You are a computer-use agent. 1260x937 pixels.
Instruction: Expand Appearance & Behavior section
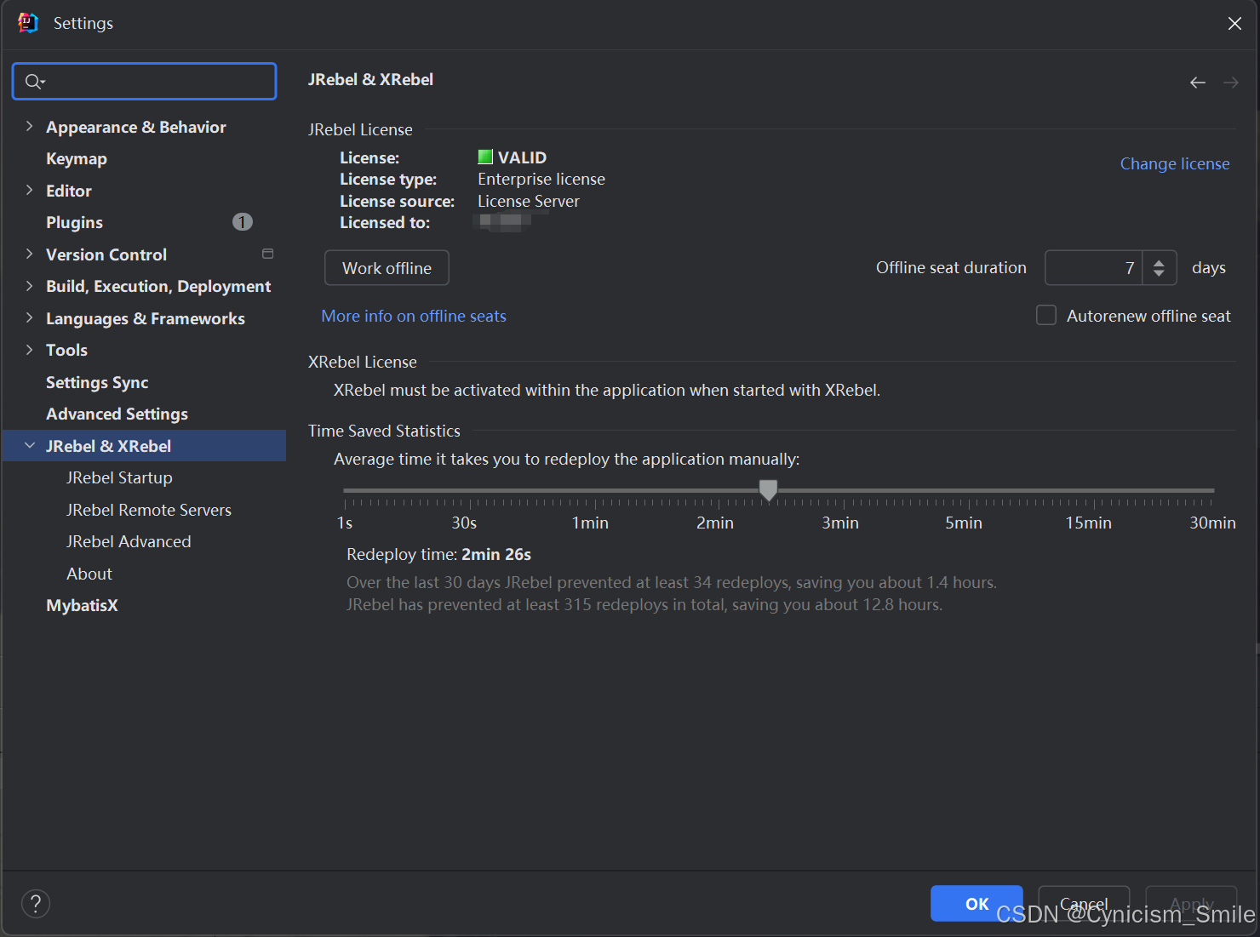point(30,127)
